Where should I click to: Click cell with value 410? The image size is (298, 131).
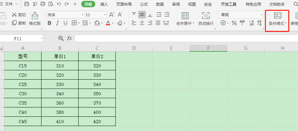[60, 122]
